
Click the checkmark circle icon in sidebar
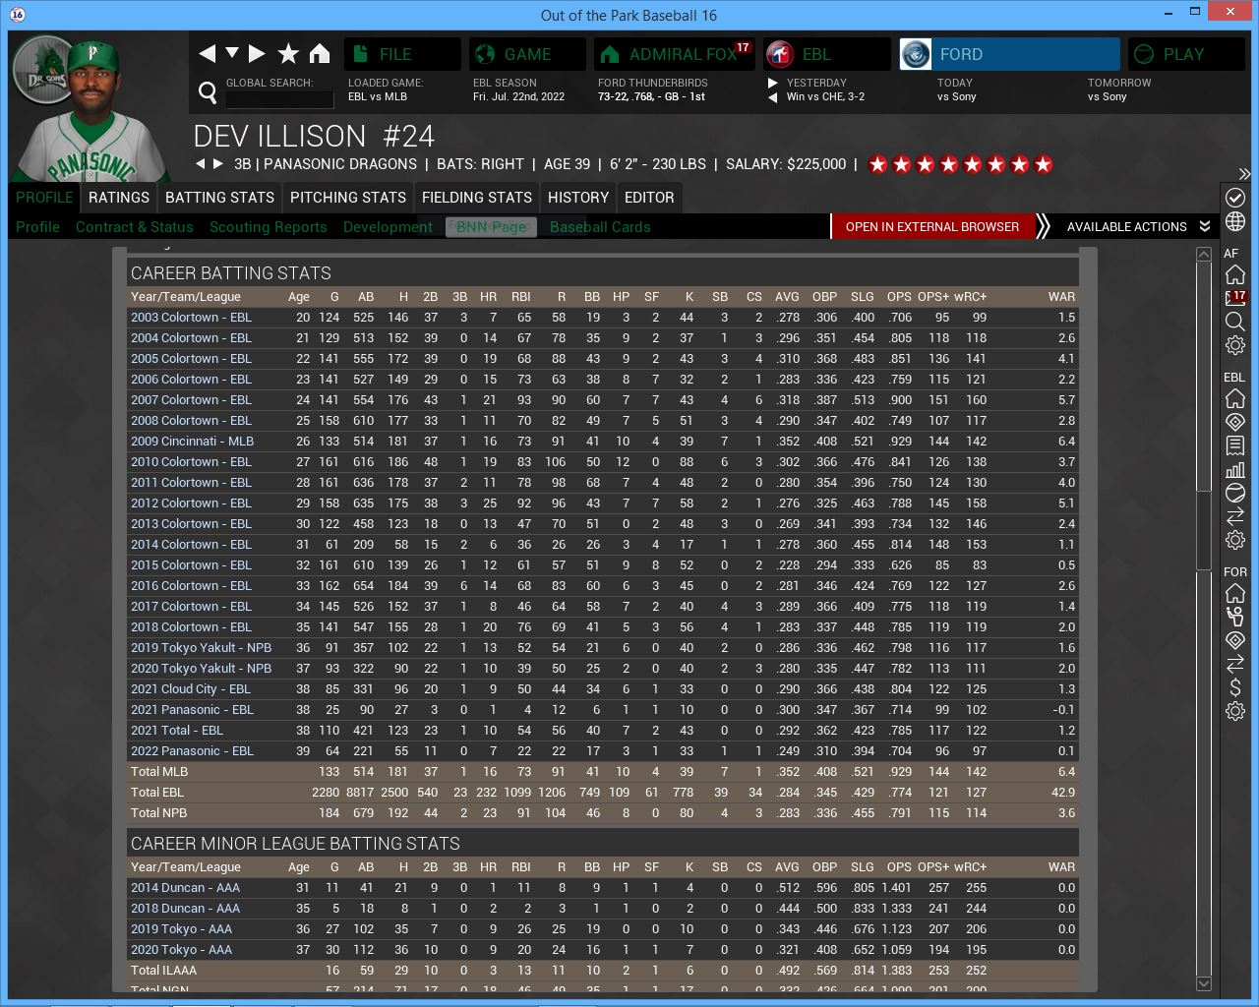coord(1235,198)
